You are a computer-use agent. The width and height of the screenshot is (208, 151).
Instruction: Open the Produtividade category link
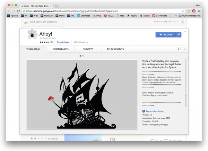[x=63, y=42]
